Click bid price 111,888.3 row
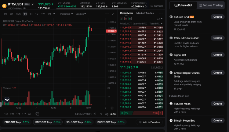The width and height of the screenshot is (229, 132). tap(141, 107)
